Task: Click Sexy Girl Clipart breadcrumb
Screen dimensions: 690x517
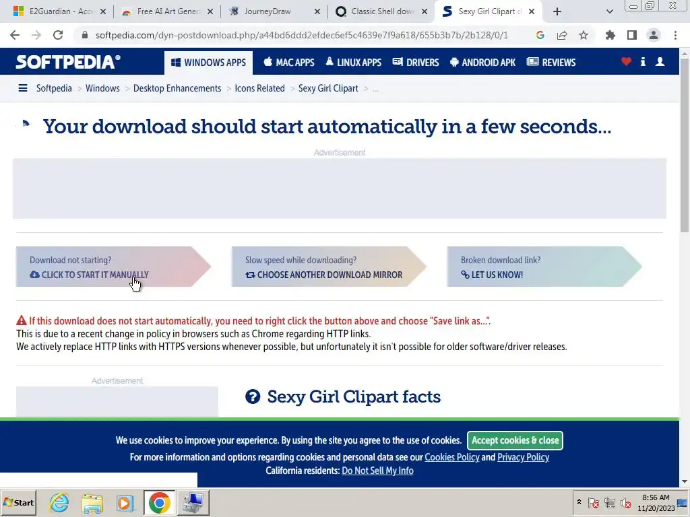Action: coord(328,88)
